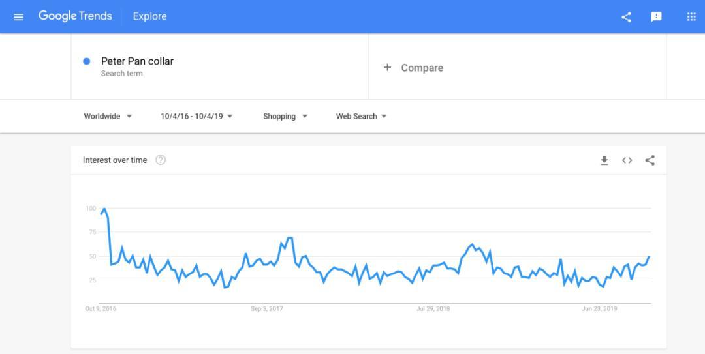The image size is (705, 354).
Task: Open the hamburger main menu
Action: coord(18,17)
